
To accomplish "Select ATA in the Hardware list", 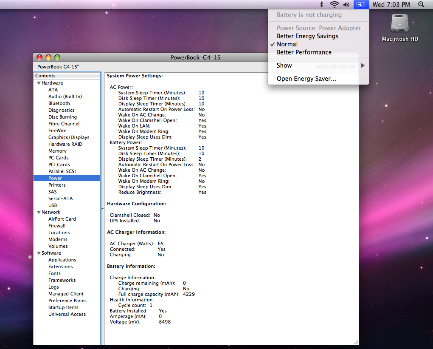I will (x=67, y=90).
